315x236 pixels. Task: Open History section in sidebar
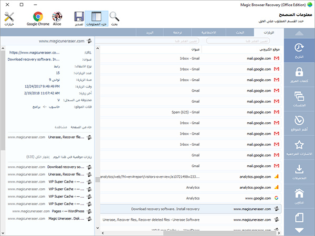click(299, 50)
